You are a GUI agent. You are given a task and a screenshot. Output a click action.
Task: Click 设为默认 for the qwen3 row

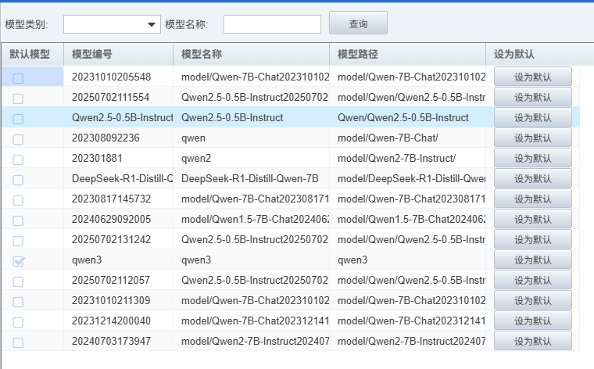coord(532,260)
